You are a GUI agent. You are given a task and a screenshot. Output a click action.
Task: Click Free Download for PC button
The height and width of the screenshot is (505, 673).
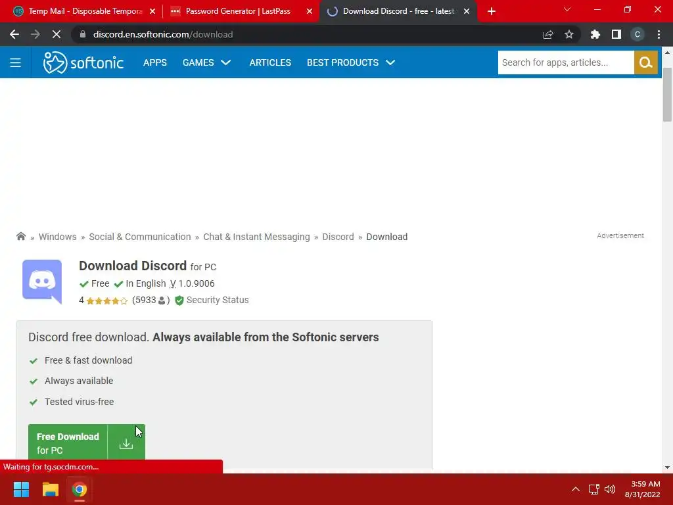(x=87, y=443)
